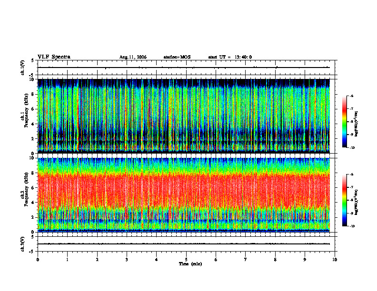The image size is (377, 291).
Task: Click the 8 minute tick label
Action: 275,260
